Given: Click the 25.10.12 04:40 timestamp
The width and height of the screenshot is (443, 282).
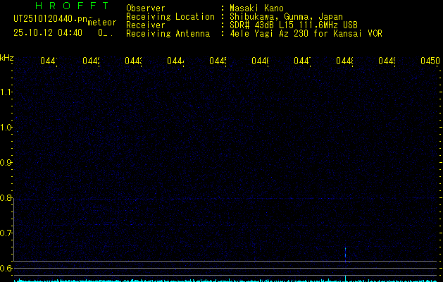Looking at the screenshot, I should coord(47,32).
